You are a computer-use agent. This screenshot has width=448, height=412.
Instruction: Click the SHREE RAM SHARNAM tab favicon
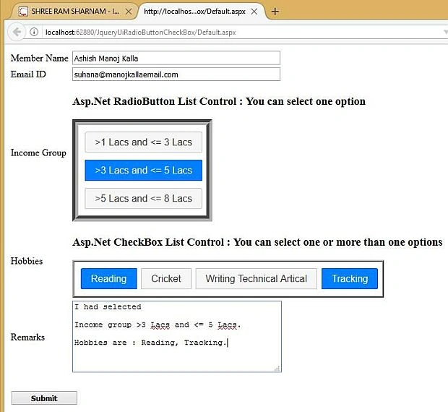(23, 12)
